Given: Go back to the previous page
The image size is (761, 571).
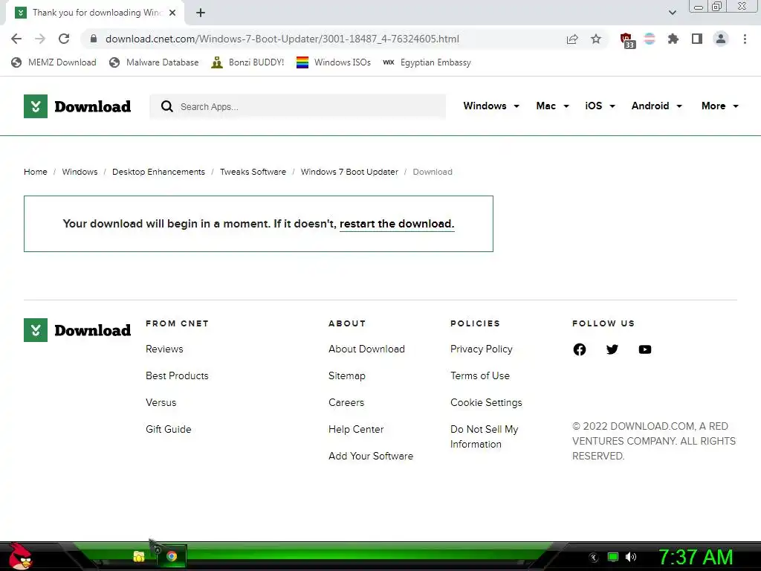Looking at the screenshot, I should click(16, 39).
